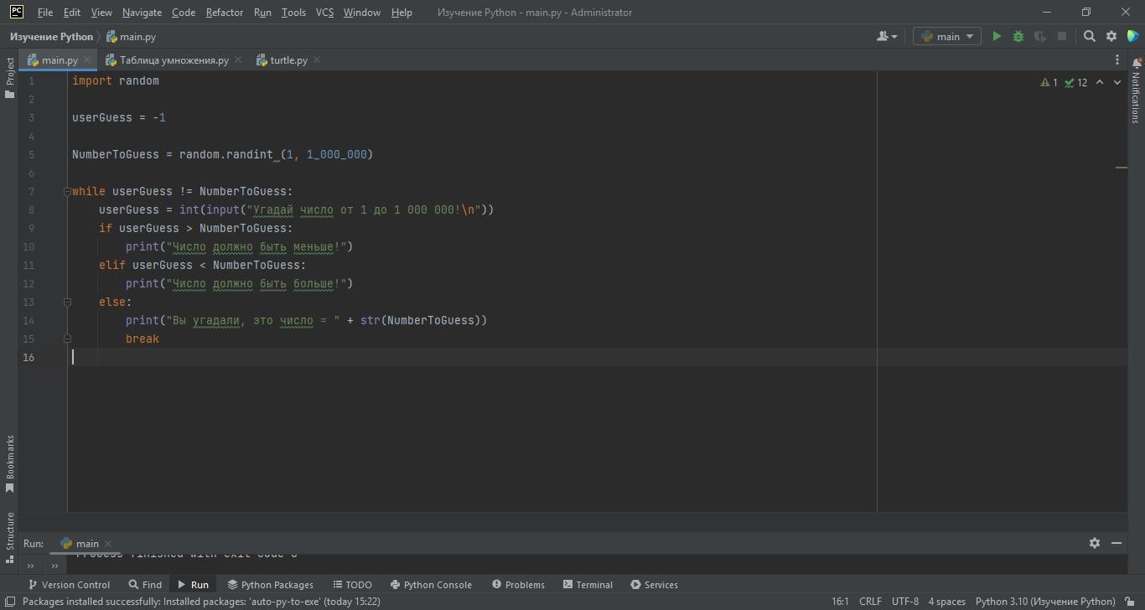
Task: Open IDE settings gear in top toolbar
Action: tap(1111, 36)
